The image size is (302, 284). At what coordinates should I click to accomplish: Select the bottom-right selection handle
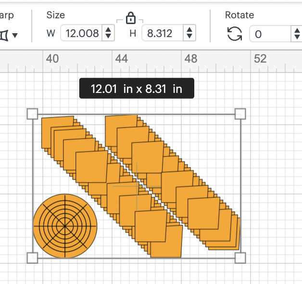240,258
